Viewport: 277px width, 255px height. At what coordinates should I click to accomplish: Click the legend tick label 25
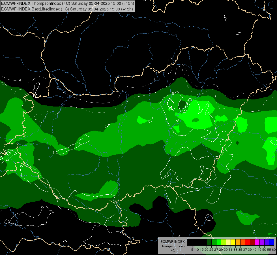coord(211,250)
